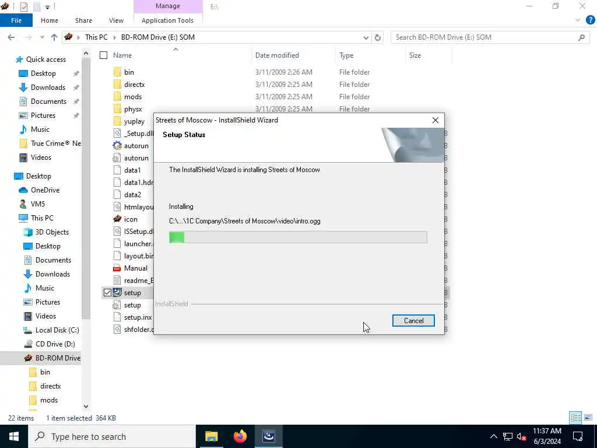Expand the ribbon with the chevron

pyautogui.click(x=578, y=20)
